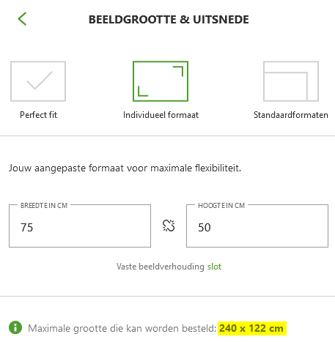This screenshot has width=335, height=342.
Task: Click the green 'slot' link
Action: click(x=215, y=267)
